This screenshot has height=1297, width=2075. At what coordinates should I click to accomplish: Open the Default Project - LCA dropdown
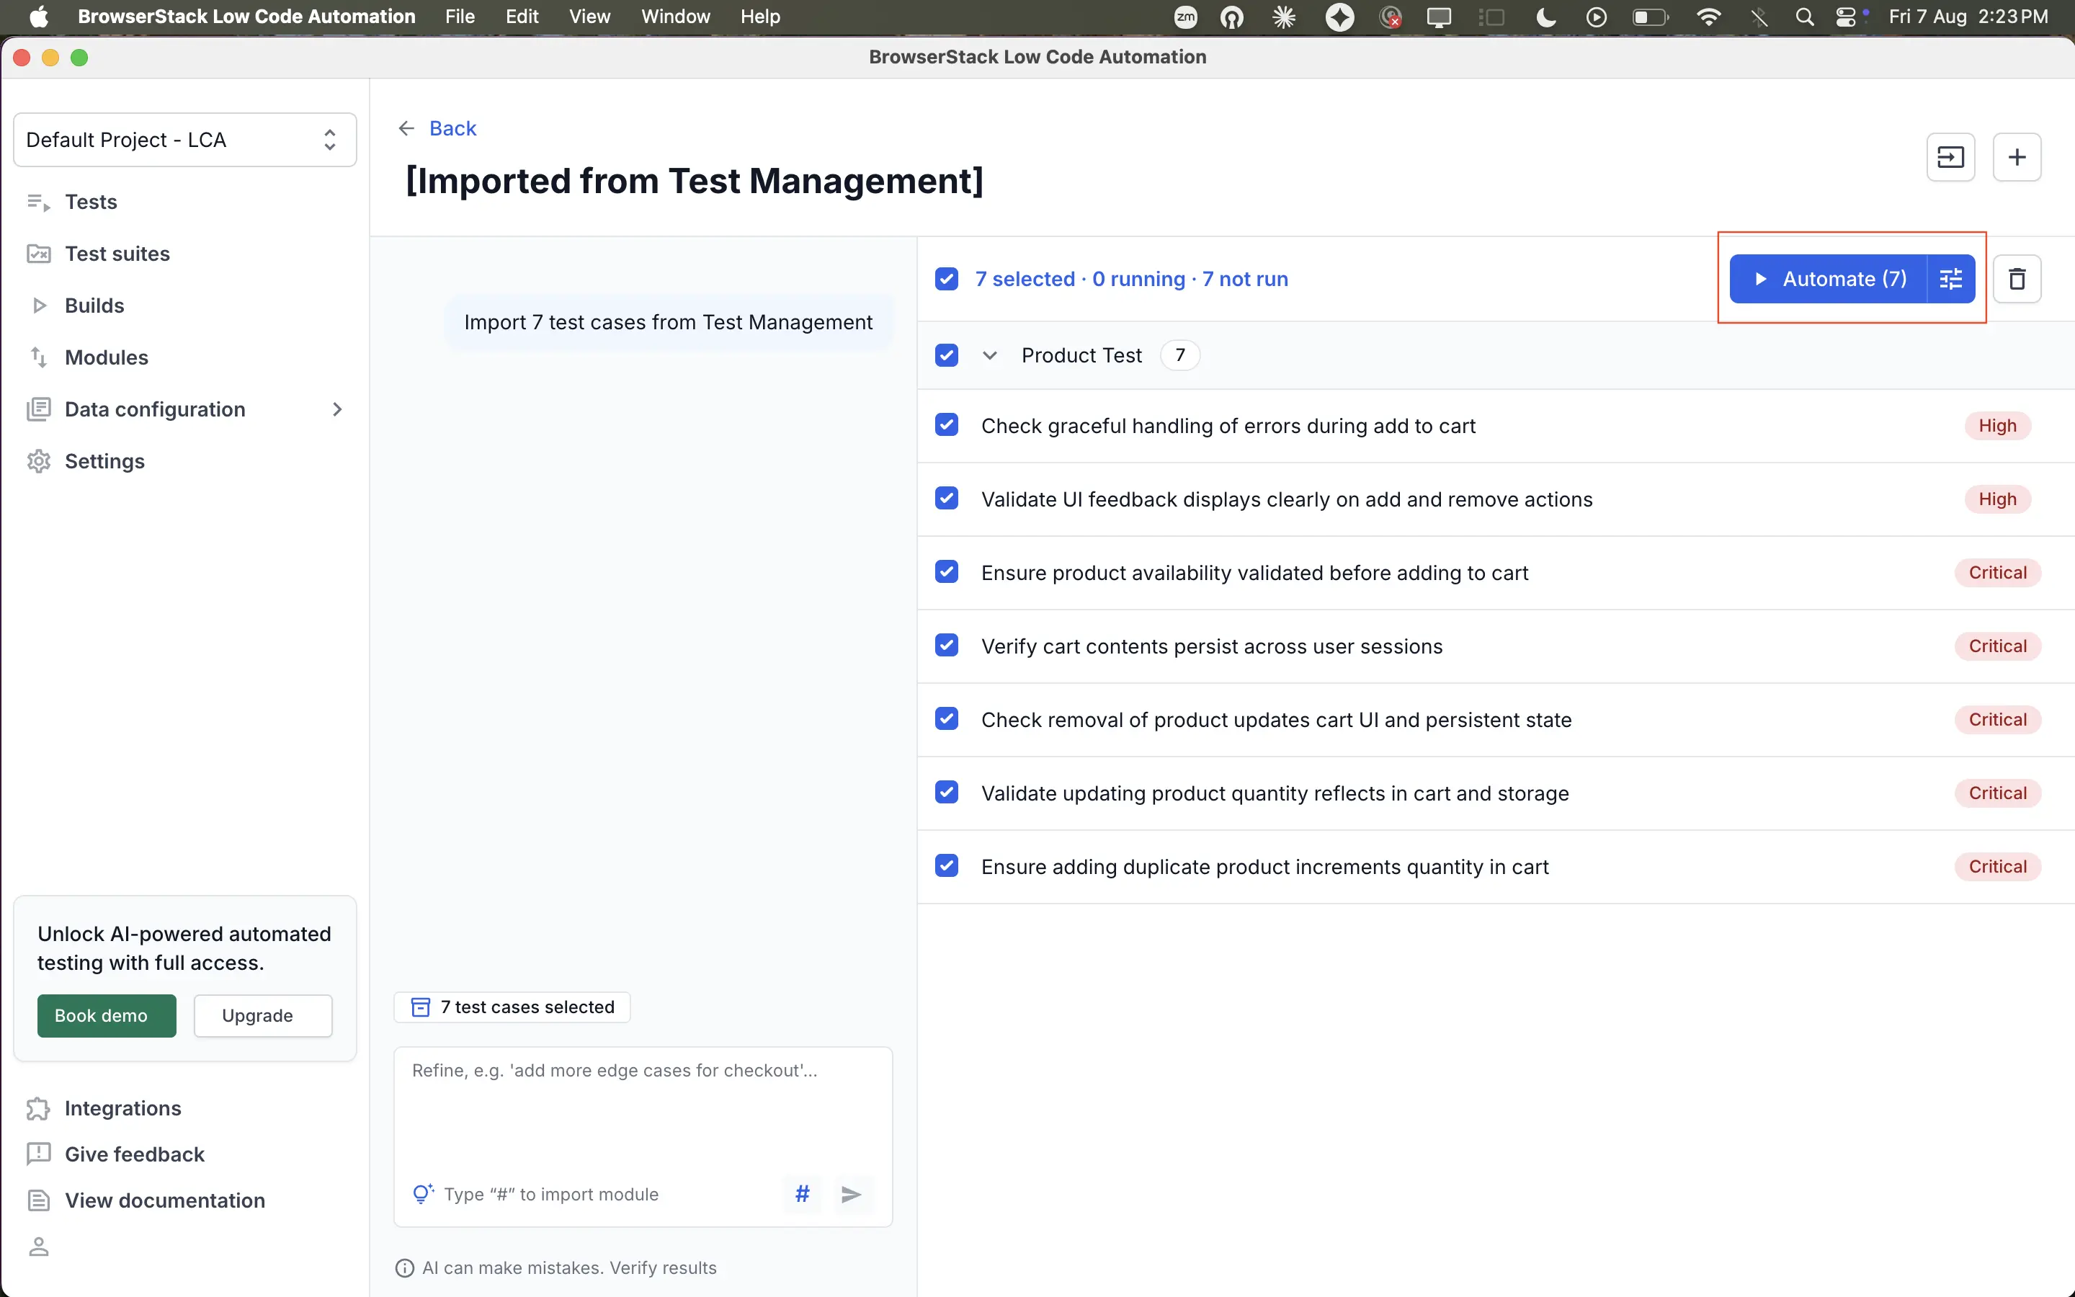coord(185,140)
